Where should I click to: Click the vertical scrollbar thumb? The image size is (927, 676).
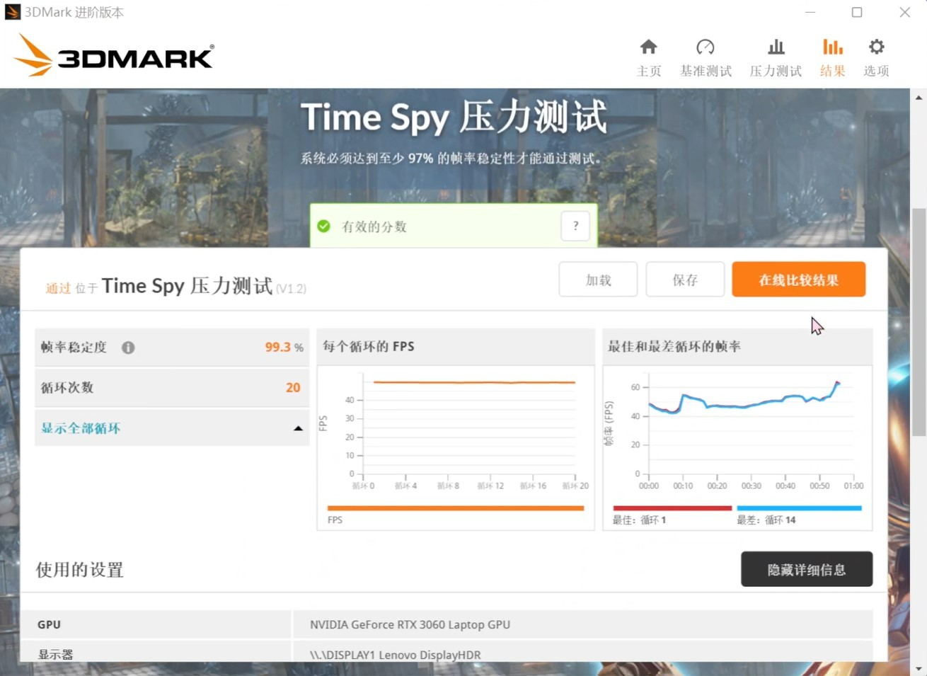[x=919, y=322]
